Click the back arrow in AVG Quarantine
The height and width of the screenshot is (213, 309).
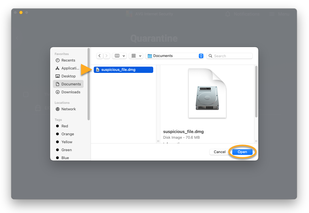pyautogui.click(x=17, y=38)
